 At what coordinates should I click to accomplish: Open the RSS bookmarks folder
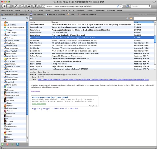click(x=72, y=11)
